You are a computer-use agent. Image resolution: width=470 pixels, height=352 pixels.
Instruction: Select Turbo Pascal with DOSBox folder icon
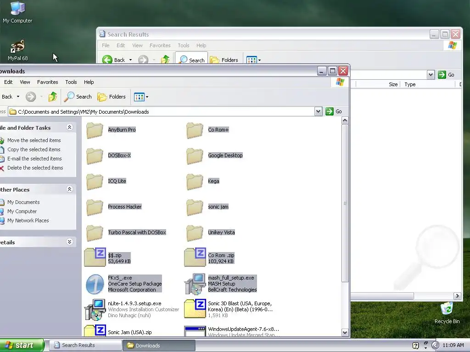coord(95,233)
